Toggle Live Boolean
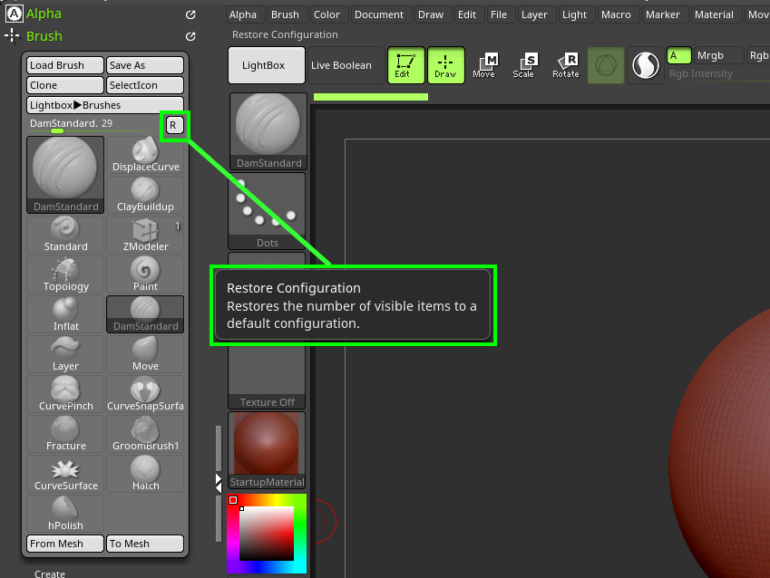 (346, 65)
